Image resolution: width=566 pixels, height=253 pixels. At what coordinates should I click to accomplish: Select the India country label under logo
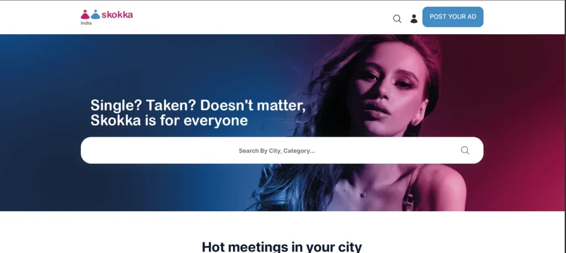click(86, 23)
